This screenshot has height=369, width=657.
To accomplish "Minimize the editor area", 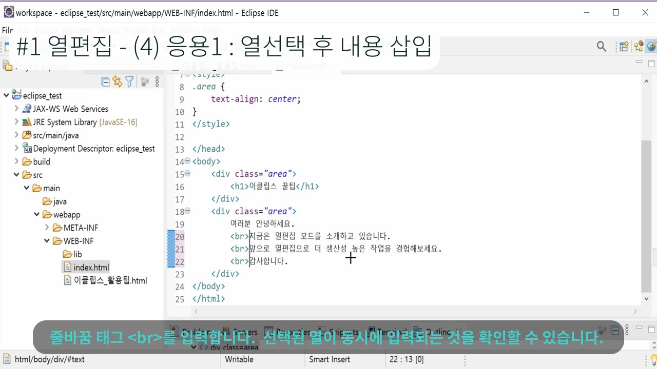I will [x=639, y=62].
